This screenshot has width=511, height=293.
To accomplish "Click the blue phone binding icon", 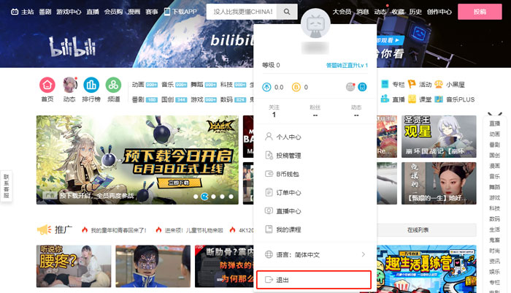I will pyautogui.click(x=362, y=87).
